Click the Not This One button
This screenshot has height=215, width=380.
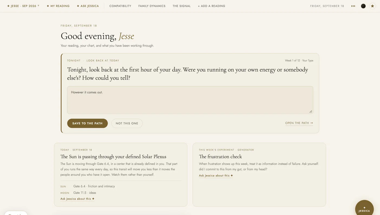(x=127, y=123)
